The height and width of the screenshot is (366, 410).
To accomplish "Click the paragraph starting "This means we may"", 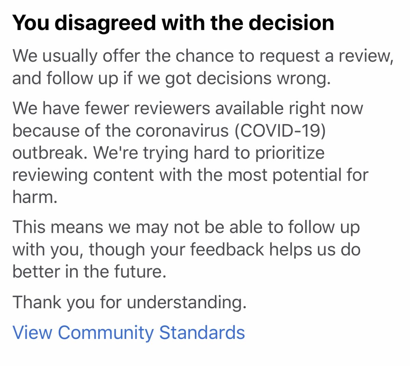I will coord(187,249).
